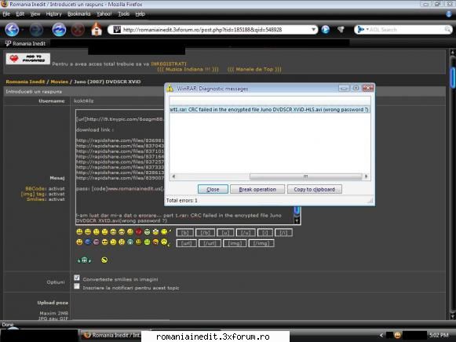This screenshot has height=342, width=456.
Task: Reload the page with the refresh icon
Action: 59,30
